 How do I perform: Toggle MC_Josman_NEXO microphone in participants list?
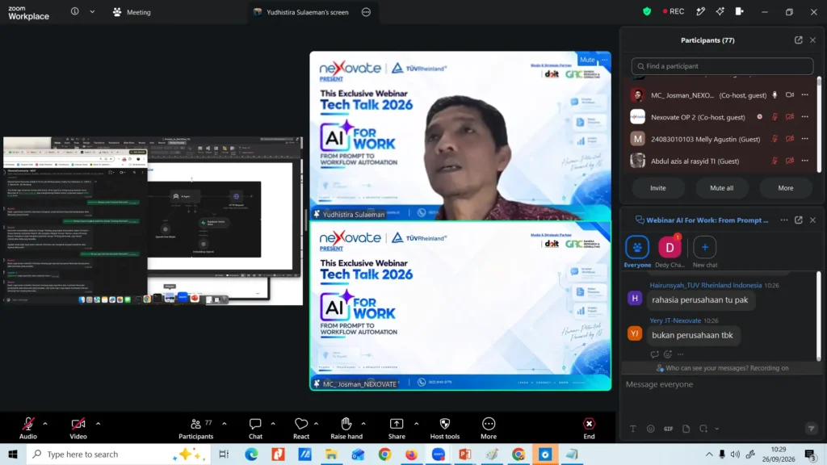tap(775, 95)
